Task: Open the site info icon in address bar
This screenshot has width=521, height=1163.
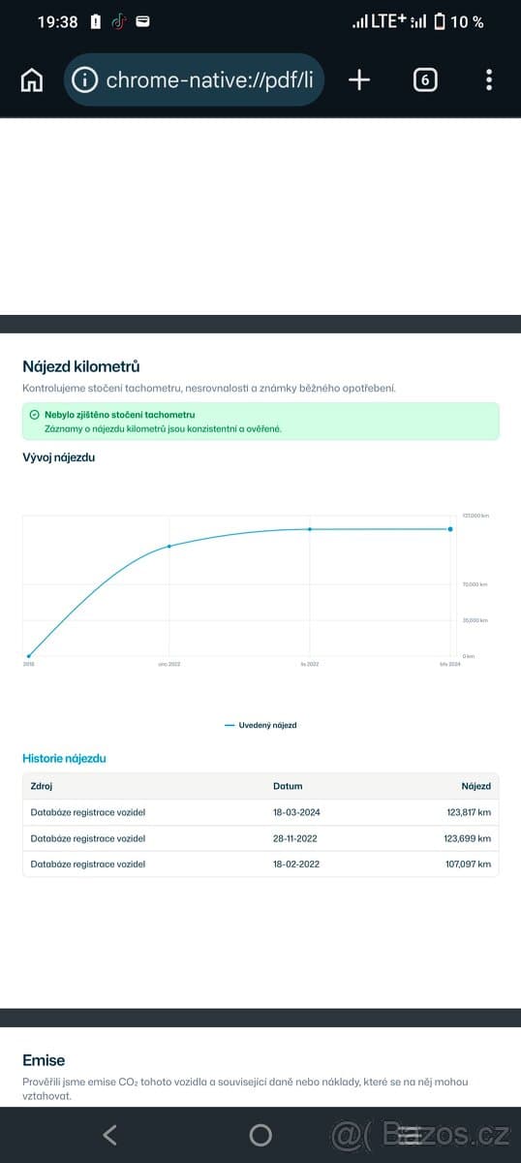Action: (85, 79)
